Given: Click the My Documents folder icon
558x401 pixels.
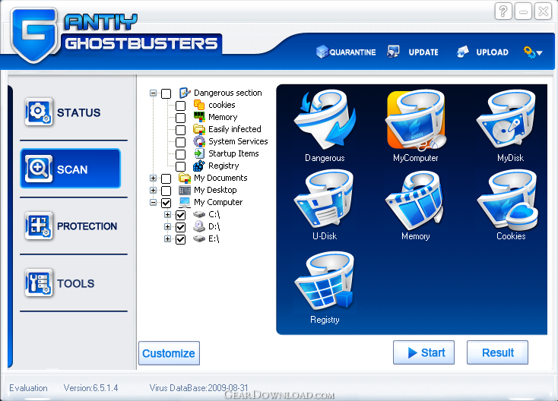Looking at the screenshot, I should 185,178.
